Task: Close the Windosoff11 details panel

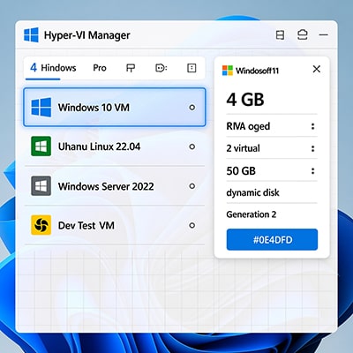Action: [317, 69]
